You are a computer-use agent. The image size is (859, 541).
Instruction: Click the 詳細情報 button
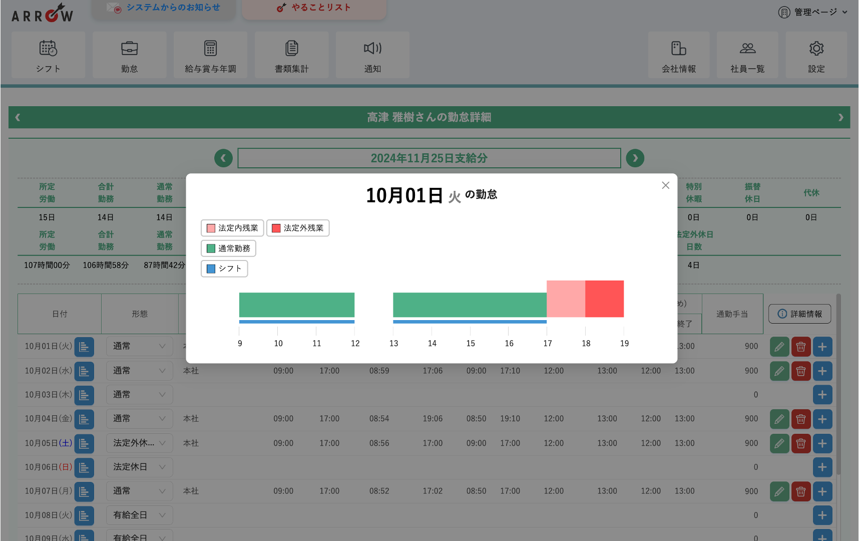pos(800,314)
